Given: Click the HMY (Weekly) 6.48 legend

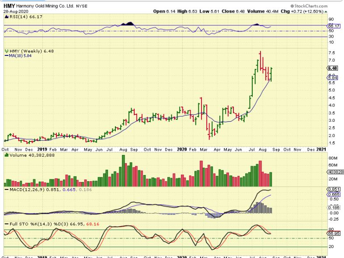Looking at the screenshot, I should pyautogui.click(x=31, y=51).
